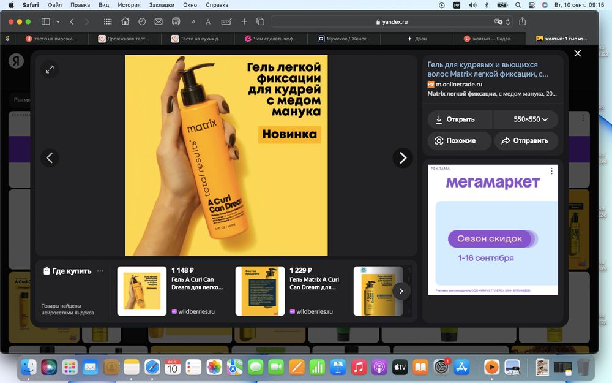
Task: Click the next image arrow
Action: point(402,157)
